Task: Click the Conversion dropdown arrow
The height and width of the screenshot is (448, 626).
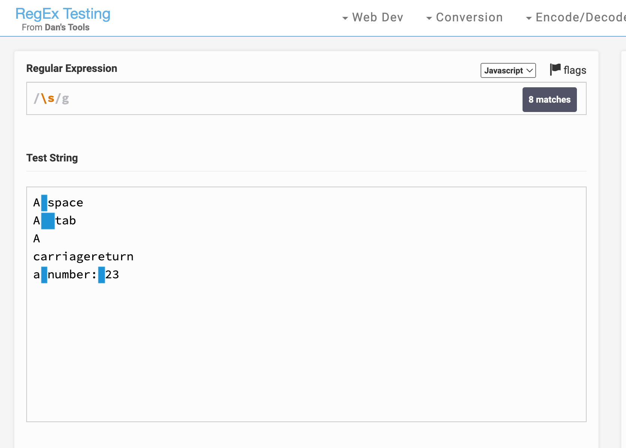Action: coord(429,18)
